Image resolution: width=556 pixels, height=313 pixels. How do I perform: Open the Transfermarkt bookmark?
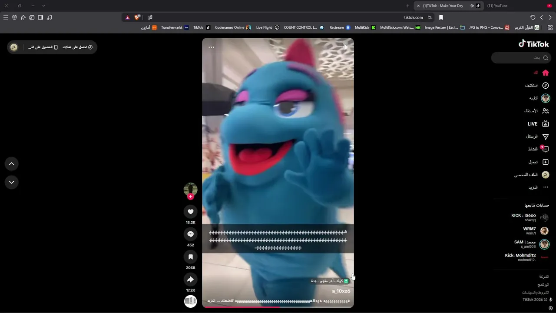[175, 27]
